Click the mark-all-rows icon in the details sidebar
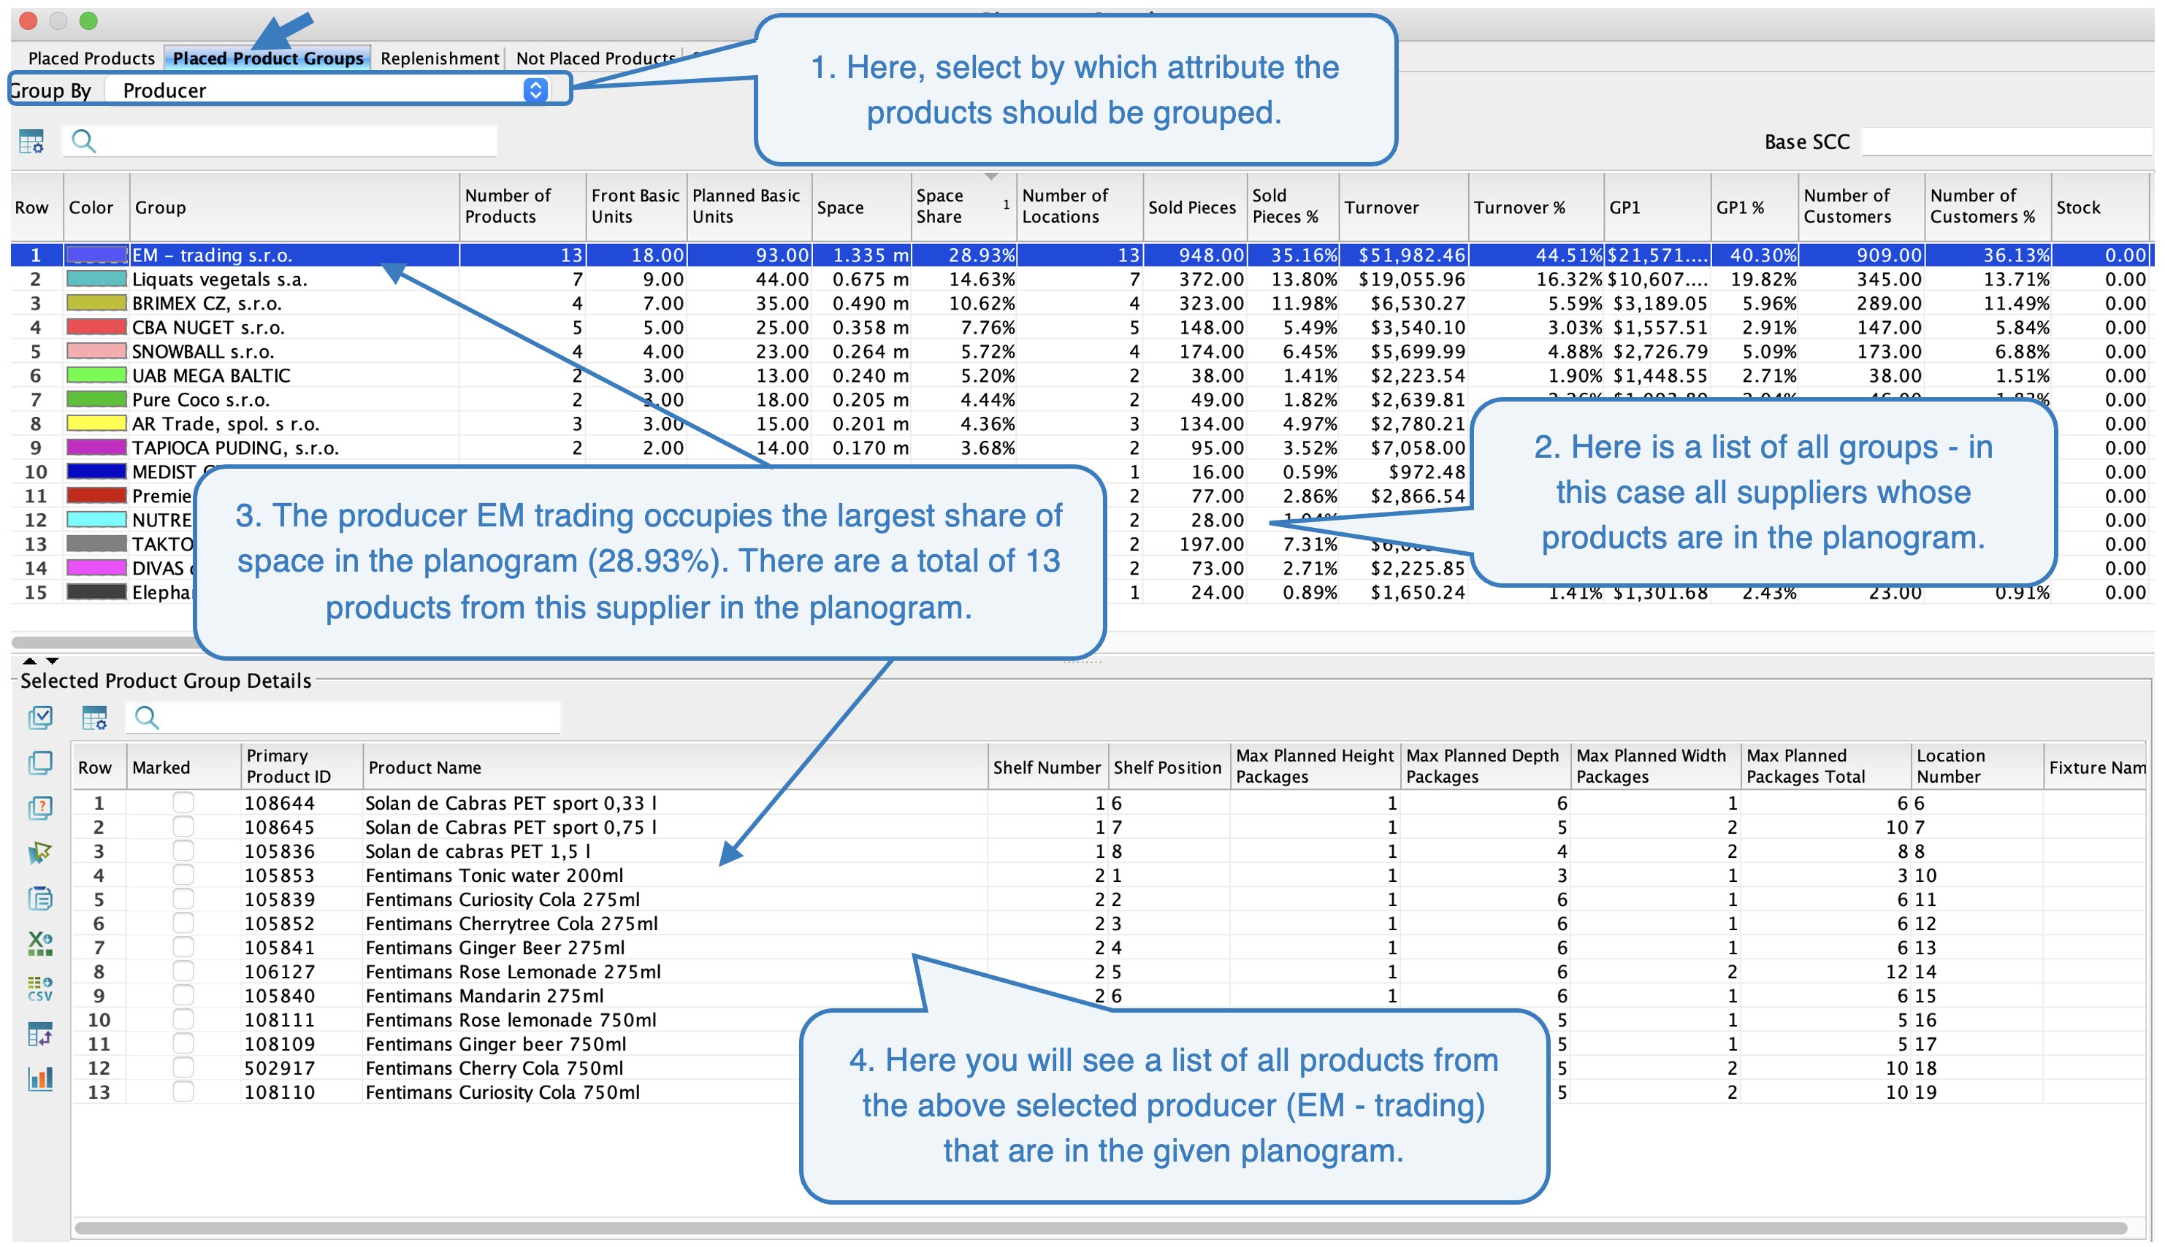This screenshot has height=1247, width=2165. pyautogui.click(x=39, y=718)
